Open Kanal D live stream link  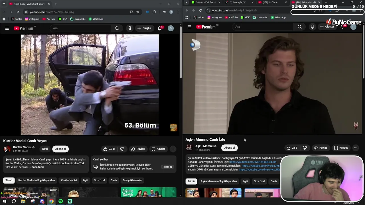(253, 162)
